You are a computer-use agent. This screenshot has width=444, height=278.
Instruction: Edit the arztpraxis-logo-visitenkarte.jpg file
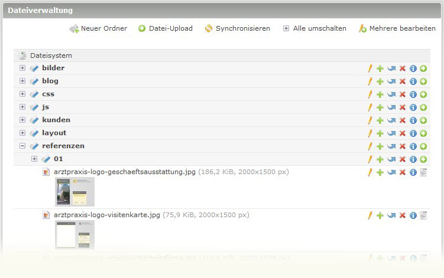(x=370, y=215)
